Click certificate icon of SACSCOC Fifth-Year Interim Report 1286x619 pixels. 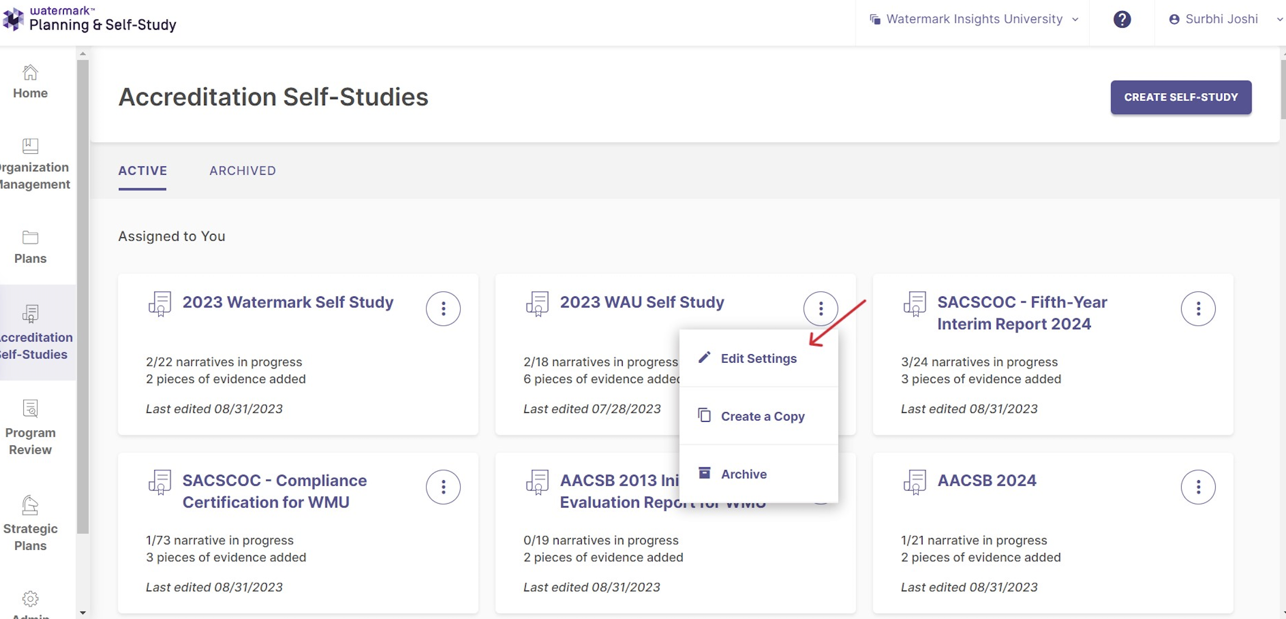point(915,304)
